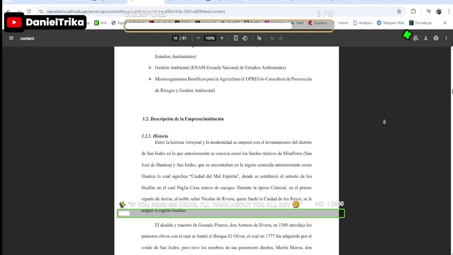Download the PDF document

coord(426,38)
